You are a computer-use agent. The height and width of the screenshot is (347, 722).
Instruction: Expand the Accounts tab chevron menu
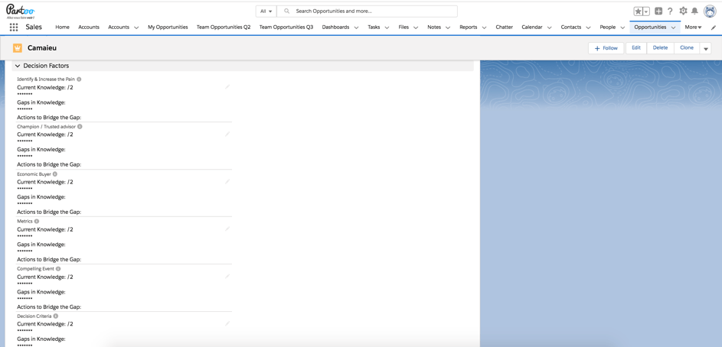(136, 28)
